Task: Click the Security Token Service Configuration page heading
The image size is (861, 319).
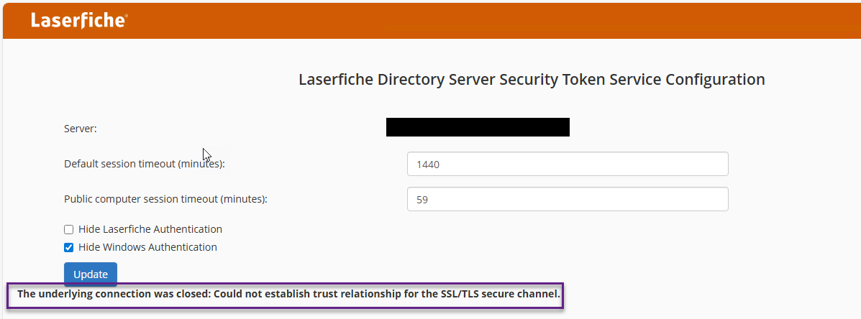Action: click(532, 80)
